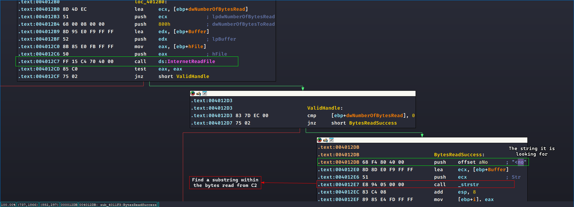Screen dimensions: 574x207
Task: Click BytesReadSuccess jump target in jnz instruction
Action: tap(373, 123)
